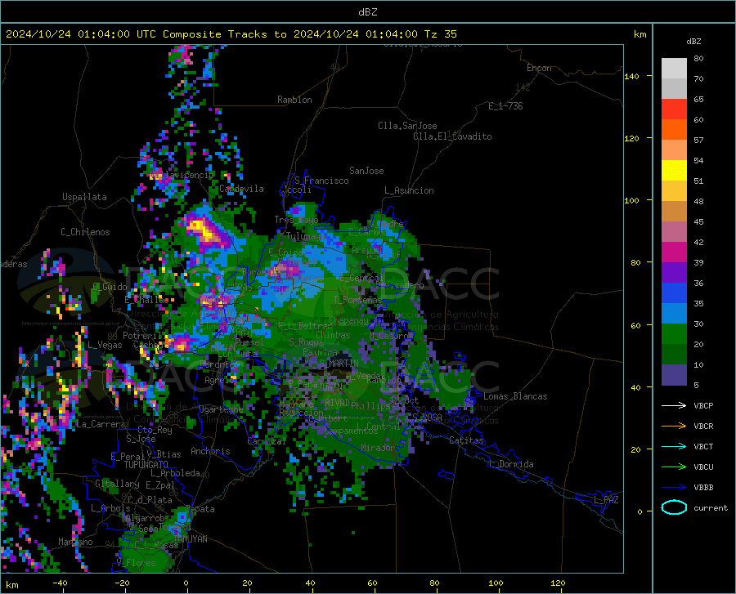736x594 pixels.
Task: Click the Carrizal place label
Action: pyautogui.click(x=267, y=441)
